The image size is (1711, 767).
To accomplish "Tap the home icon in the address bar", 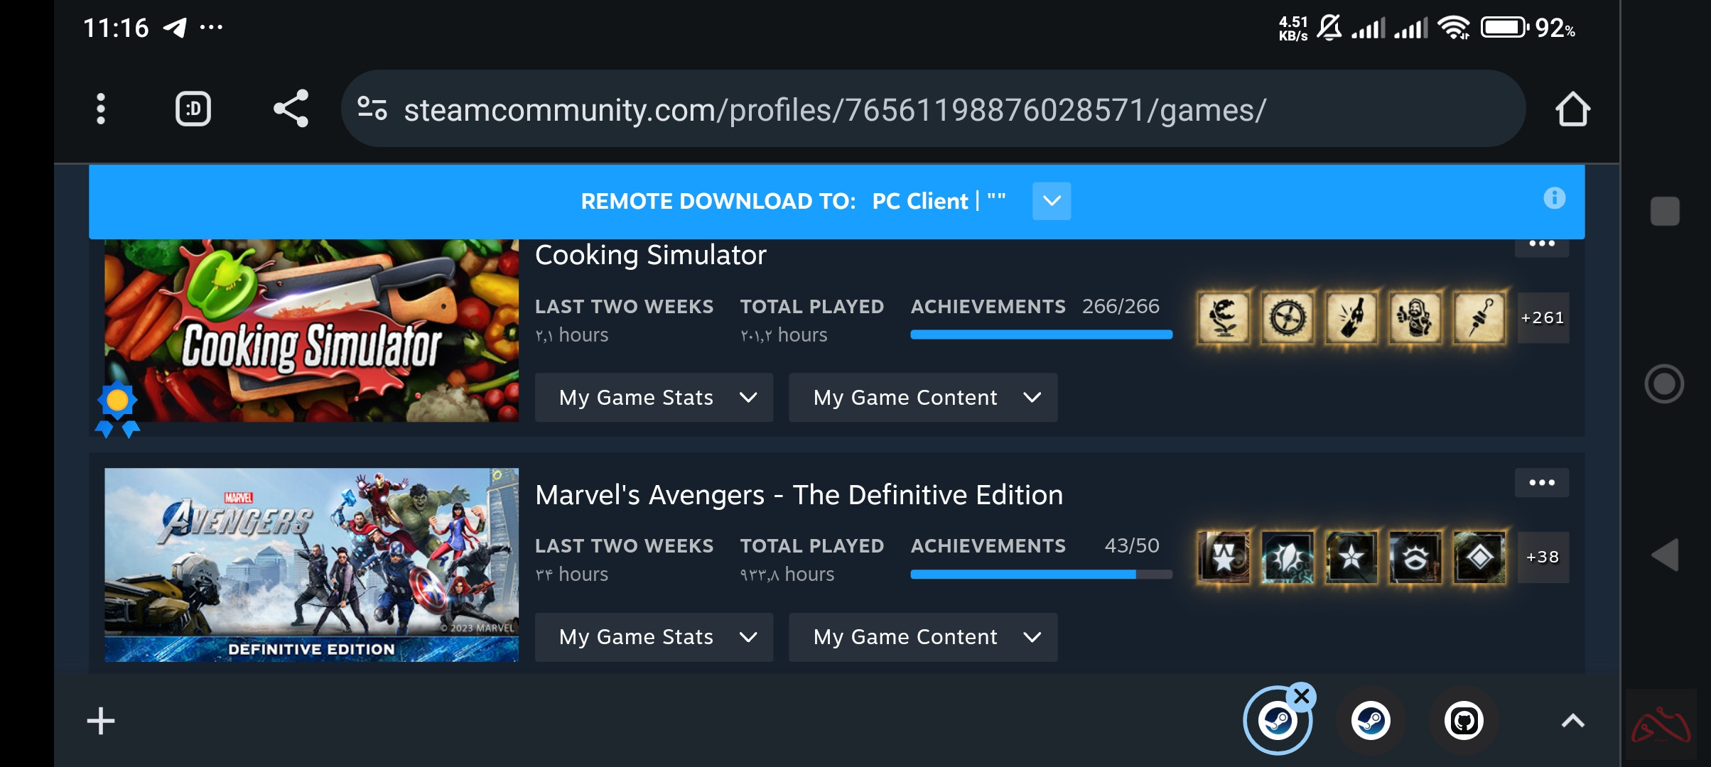I will click(x=1575, y=108).
